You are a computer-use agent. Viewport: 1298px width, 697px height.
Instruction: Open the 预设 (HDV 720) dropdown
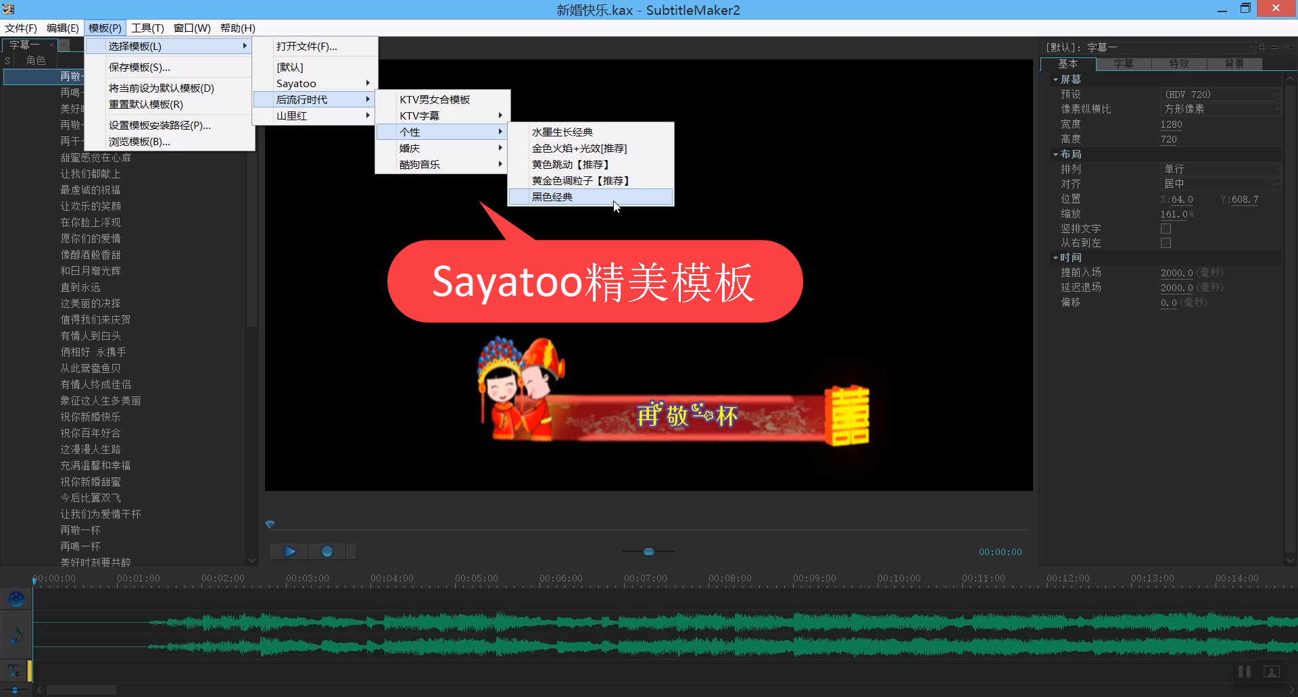[x=1220, y=95]
